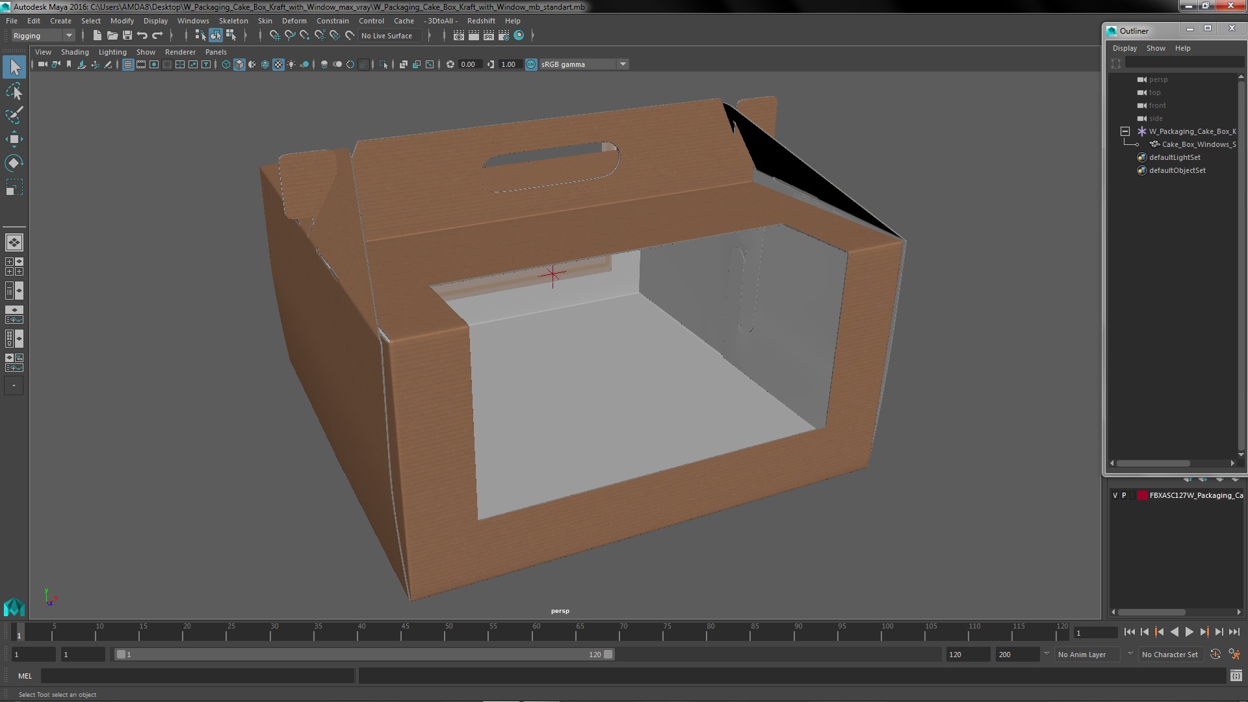
Task: Activate the Rotate tool
Action: (14, 162)
